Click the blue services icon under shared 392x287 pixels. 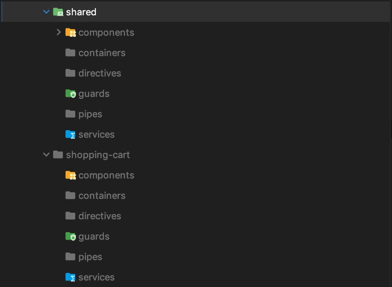click(x=71, y=134)
